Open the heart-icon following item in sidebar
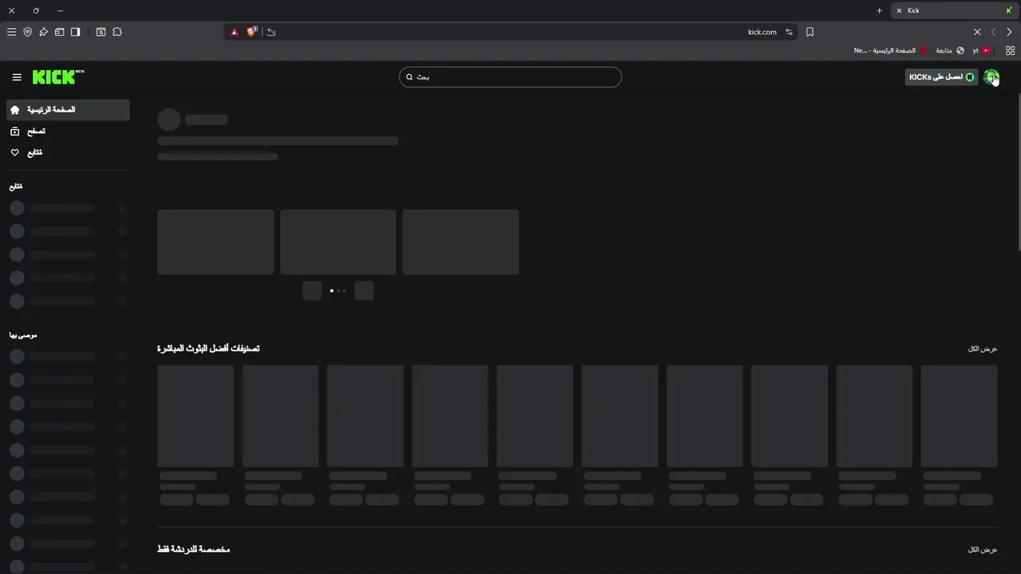This screenshot has height=574, width=1021. [68, 152]
